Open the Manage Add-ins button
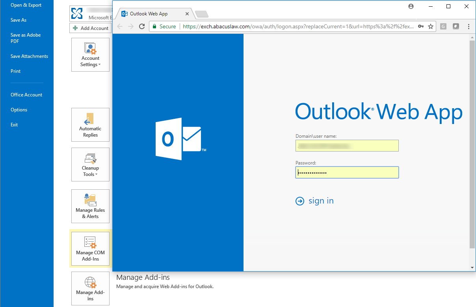Image resolution: width=476 pixels, height=307 pixels. 90,289
